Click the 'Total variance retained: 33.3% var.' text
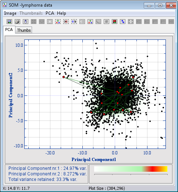This screenshot has height=192, width=178. coord(43,179)
